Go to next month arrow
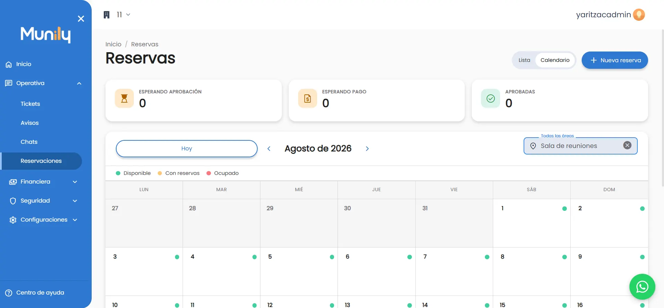 point(367,149)
